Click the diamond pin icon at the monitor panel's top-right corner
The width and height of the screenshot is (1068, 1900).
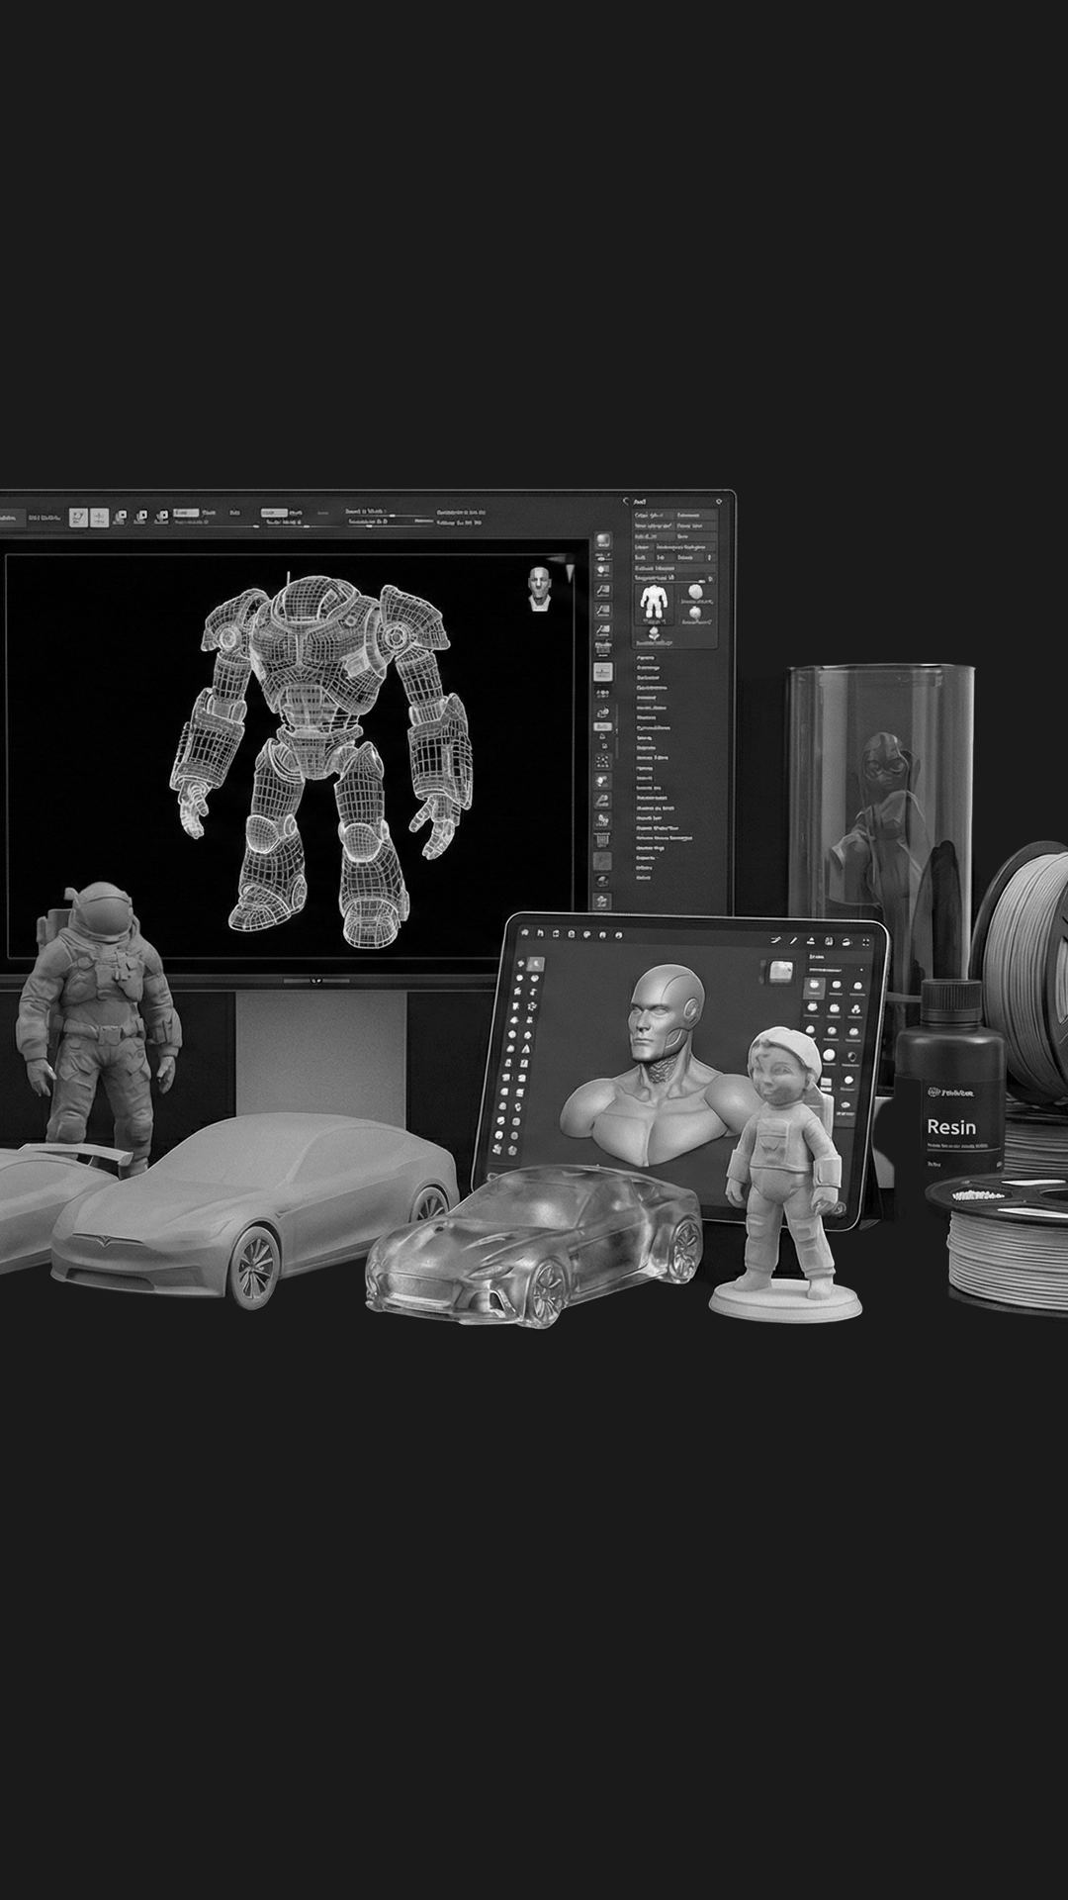pos(719,502)
